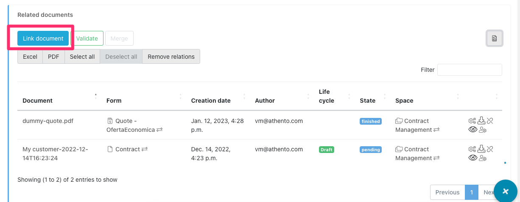Click folder icon in dummy-quote Space cell

399,121
